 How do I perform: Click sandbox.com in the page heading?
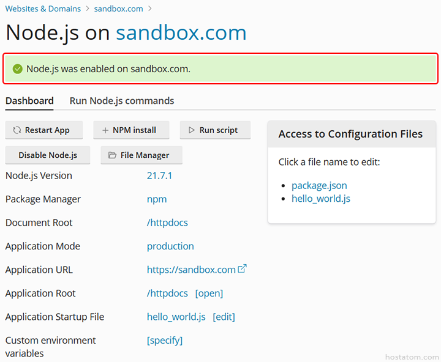click(181, 32)
